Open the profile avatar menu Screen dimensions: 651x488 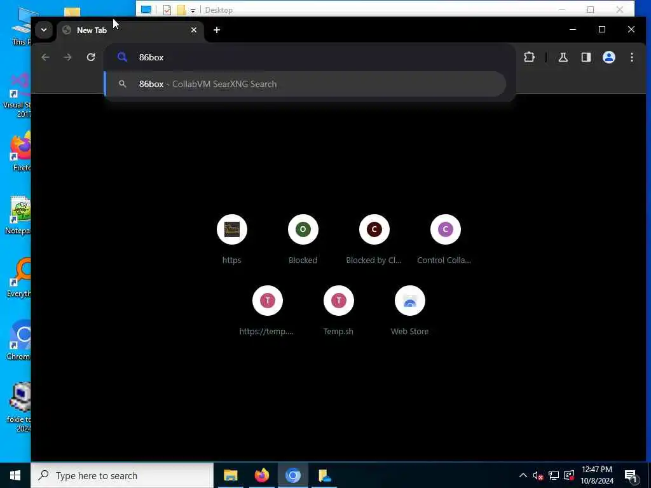tap(608, 57)
